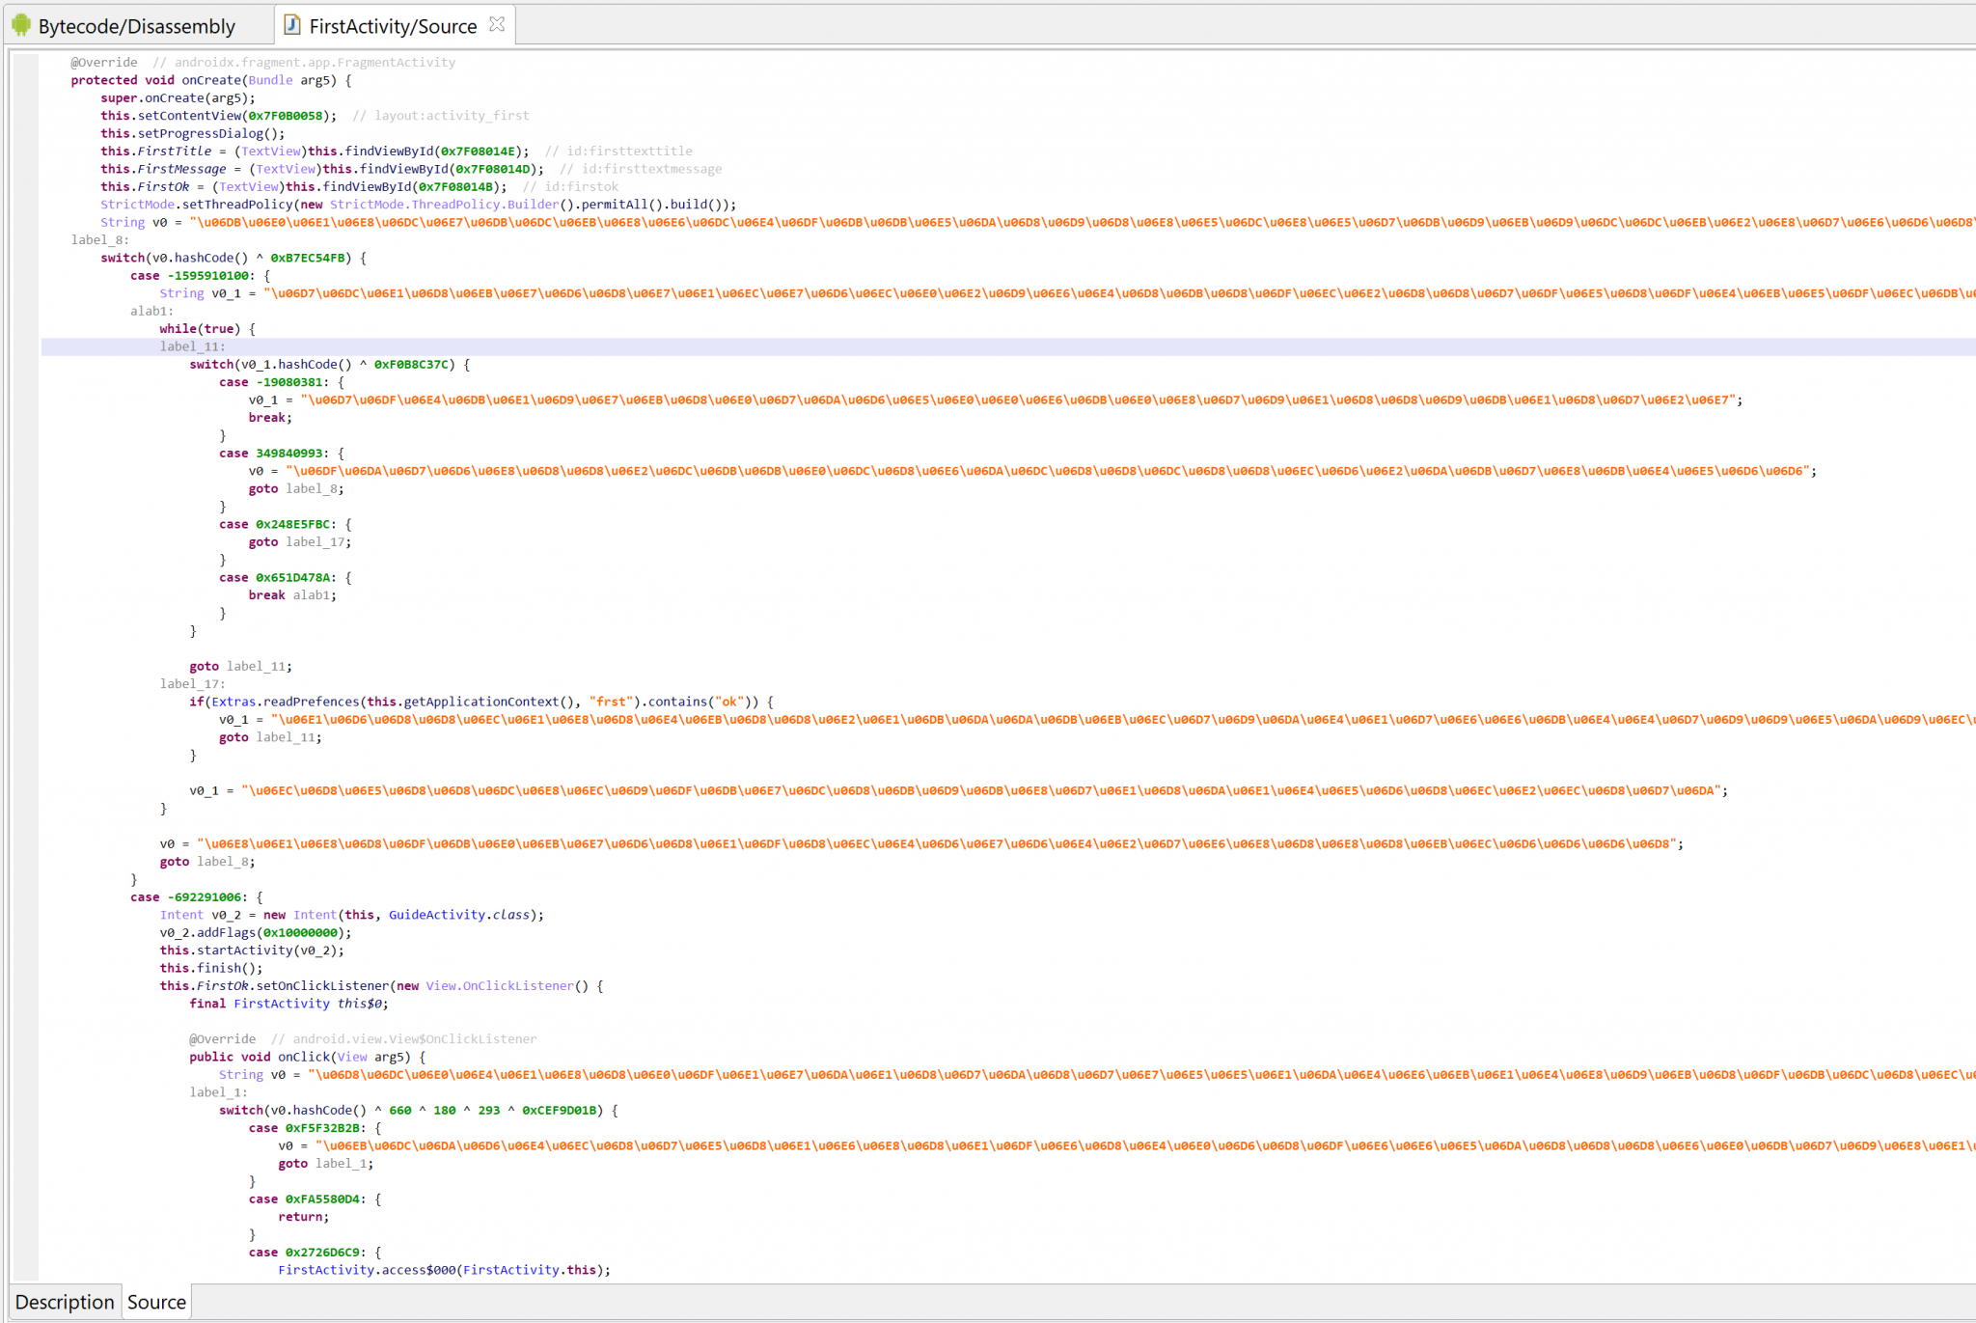Switch to the Bytecode/Disassembly tab
The height and width of the screenshot is (1323, 1976).
coord(135,25)
